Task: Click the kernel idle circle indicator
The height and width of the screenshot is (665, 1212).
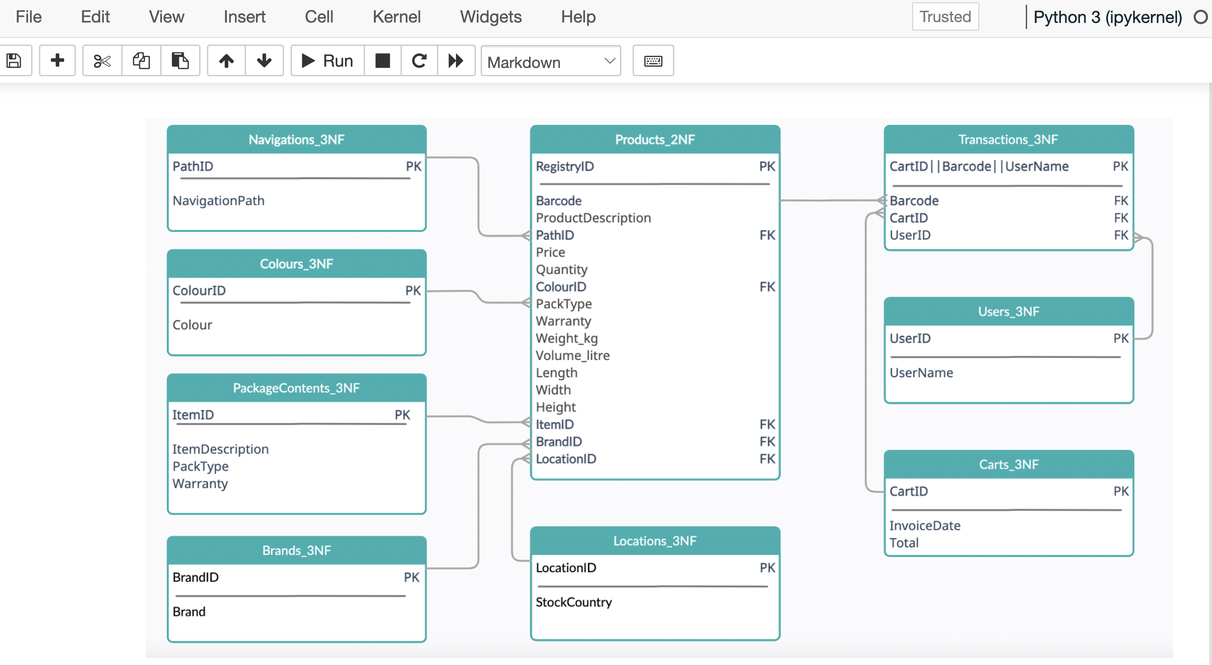Action: (x=1201, y=17)
